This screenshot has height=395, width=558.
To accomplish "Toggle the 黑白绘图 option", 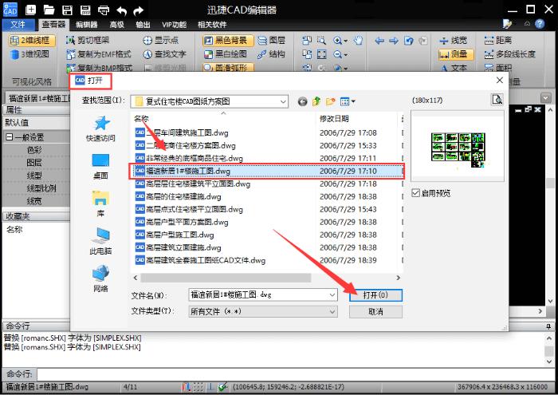I will point(226,54).
